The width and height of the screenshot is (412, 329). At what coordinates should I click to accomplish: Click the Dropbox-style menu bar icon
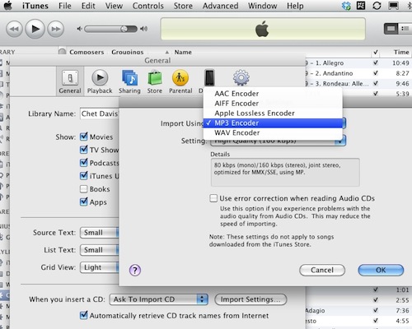(x=346, y=6)
